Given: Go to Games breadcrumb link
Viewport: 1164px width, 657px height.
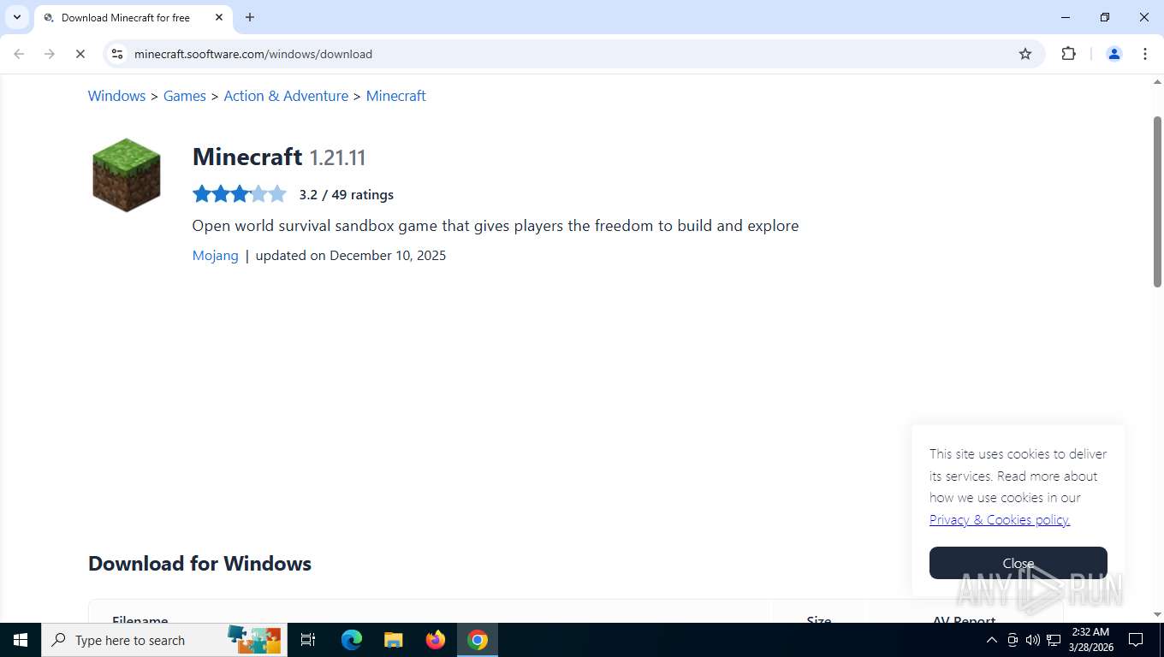Looking at the screenshot, I should coord(185,96).
